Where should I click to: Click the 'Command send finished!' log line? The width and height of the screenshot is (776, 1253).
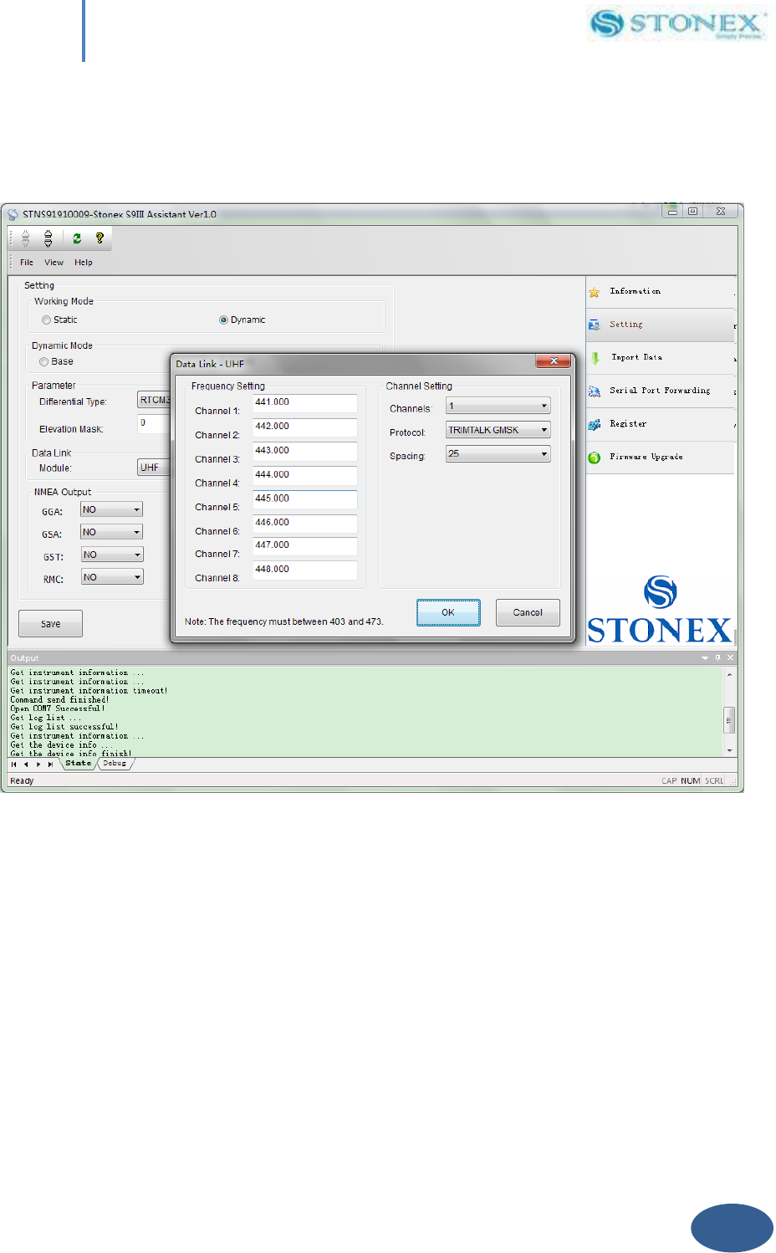click(x=59, y=700)
